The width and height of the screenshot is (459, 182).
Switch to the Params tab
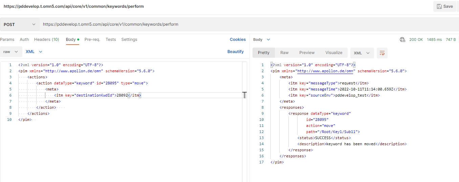[7, 40]
